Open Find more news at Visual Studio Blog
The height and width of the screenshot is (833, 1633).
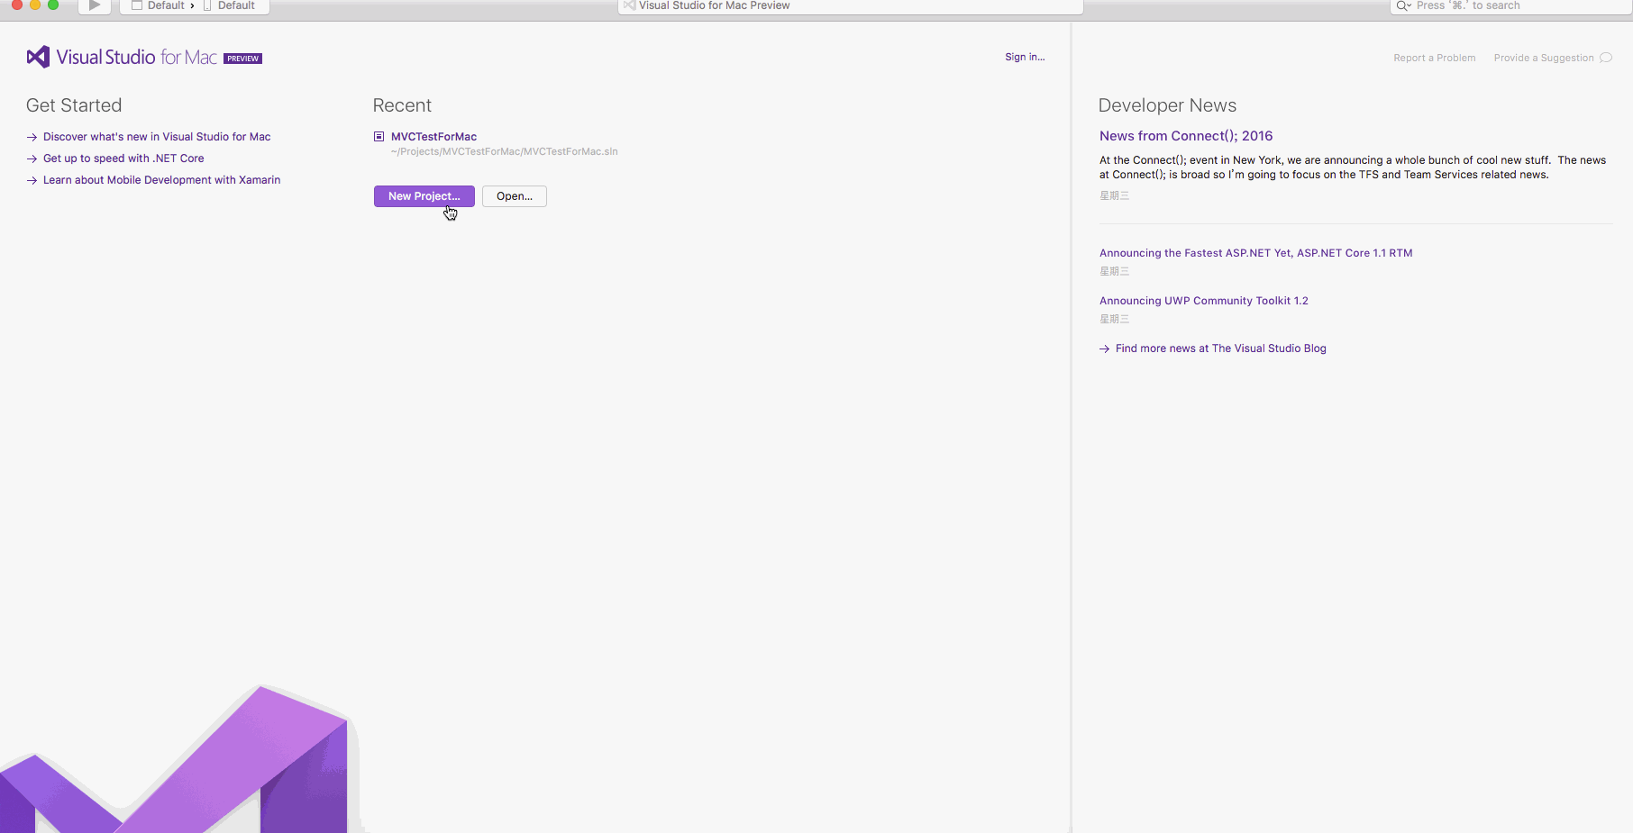1221,349
